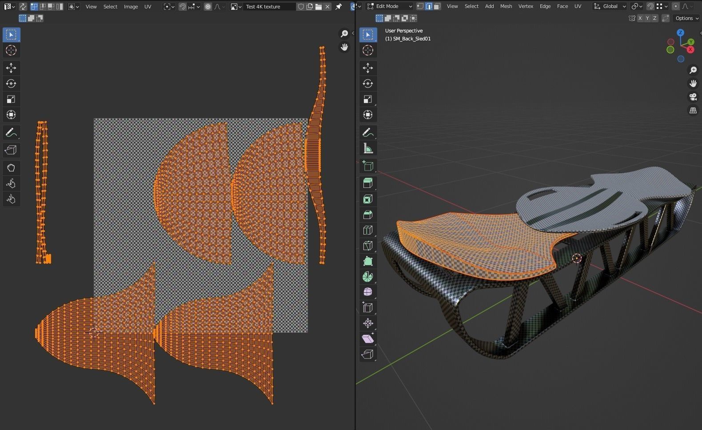This screenshot has height=430, width=702.
Task: Click the open image folder button
Action: click(x=319, y=7)
